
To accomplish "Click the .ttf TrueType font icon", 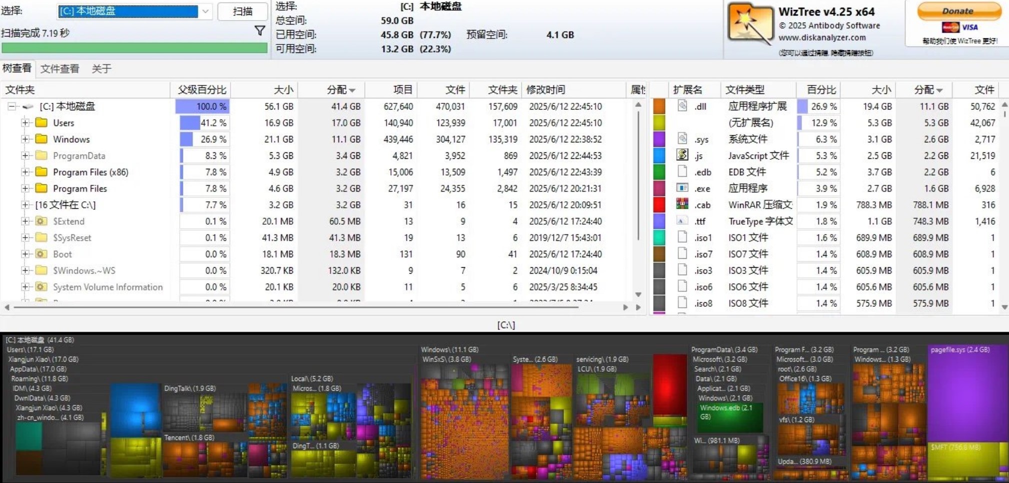I will pos(682,221).
